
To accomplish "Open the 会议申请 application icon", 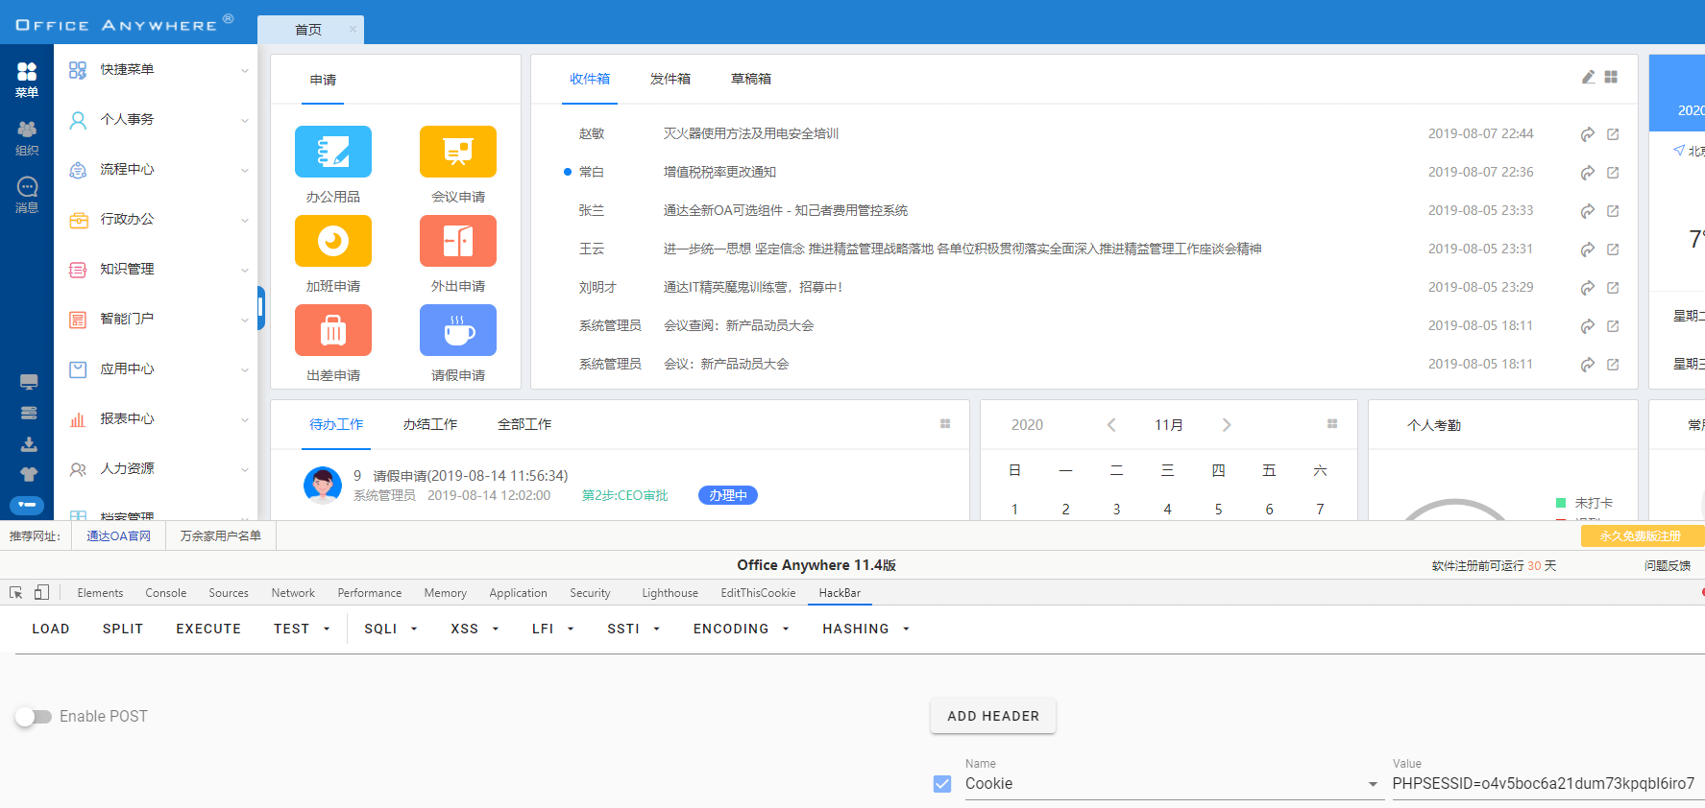I will click(x=457, y=152).
